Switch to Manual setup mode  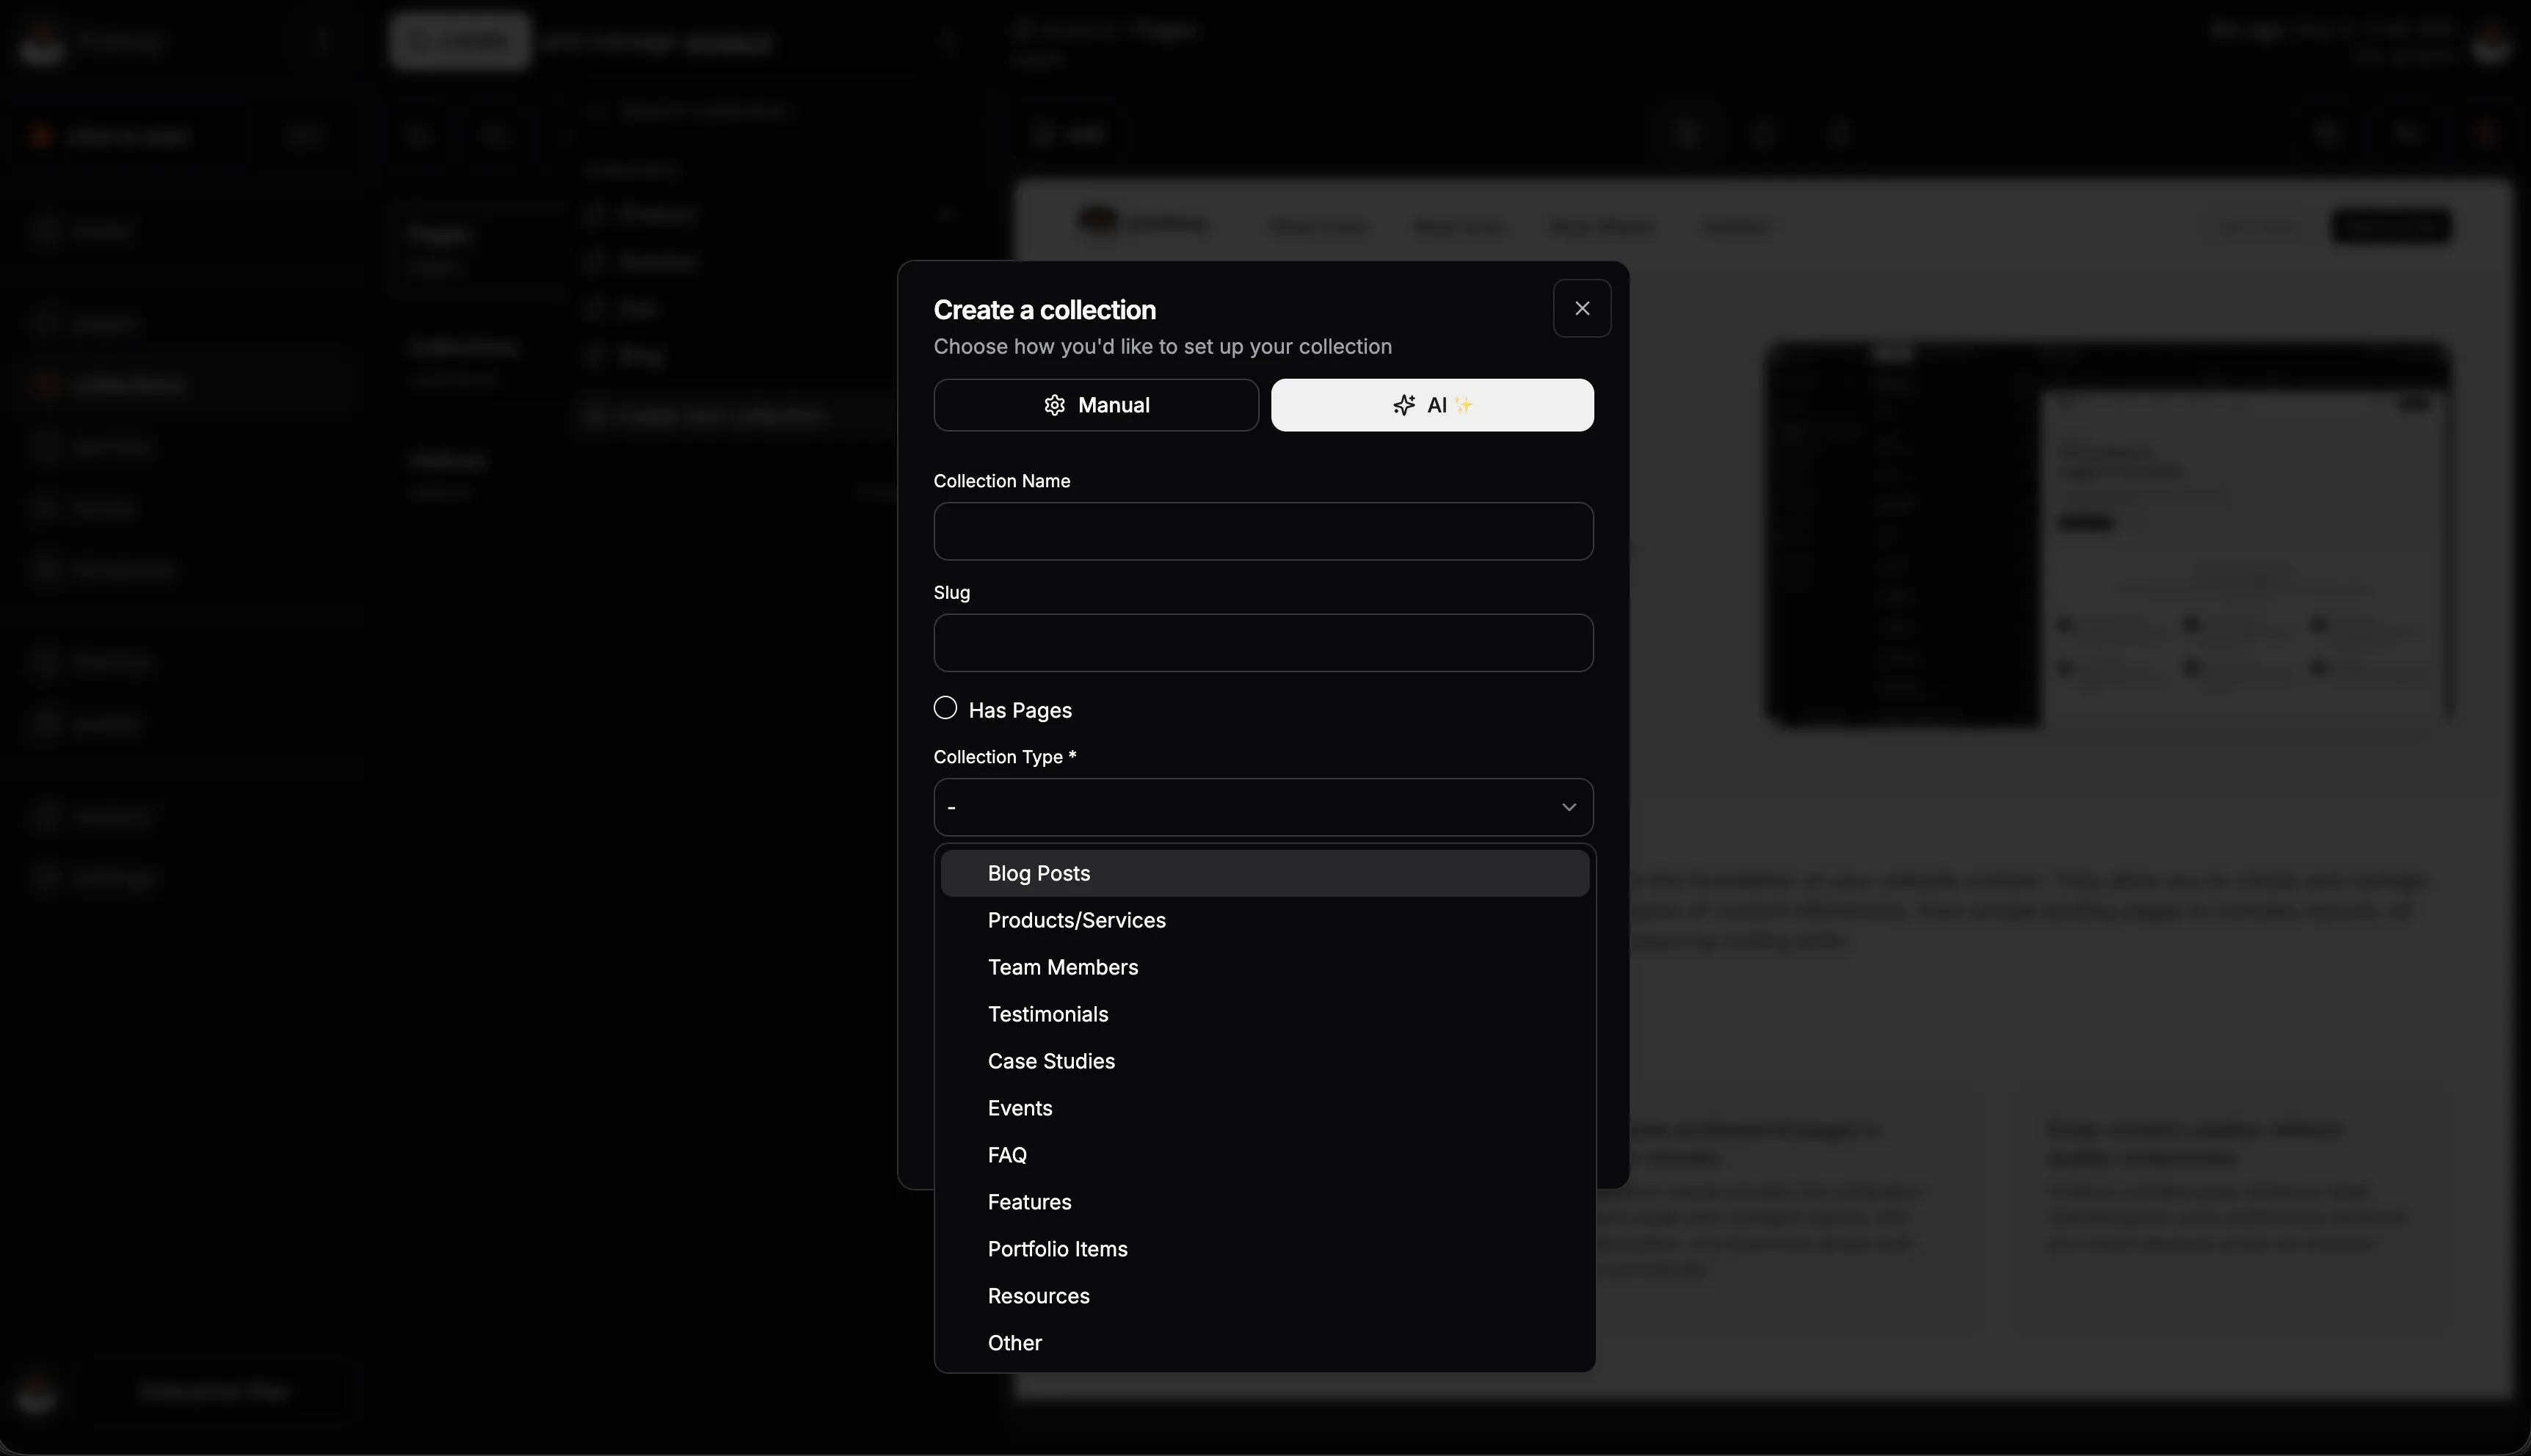pyautogui.click(x=1095, y=405)
